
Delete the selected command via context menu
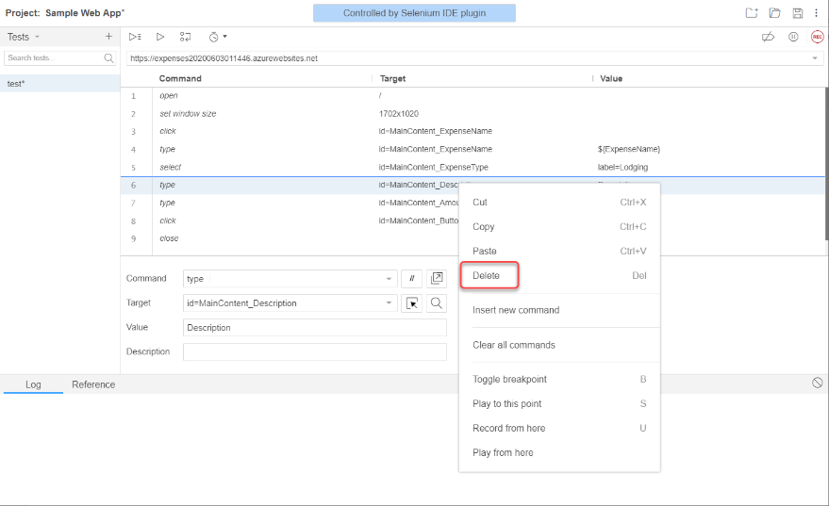tap(559, 275)
